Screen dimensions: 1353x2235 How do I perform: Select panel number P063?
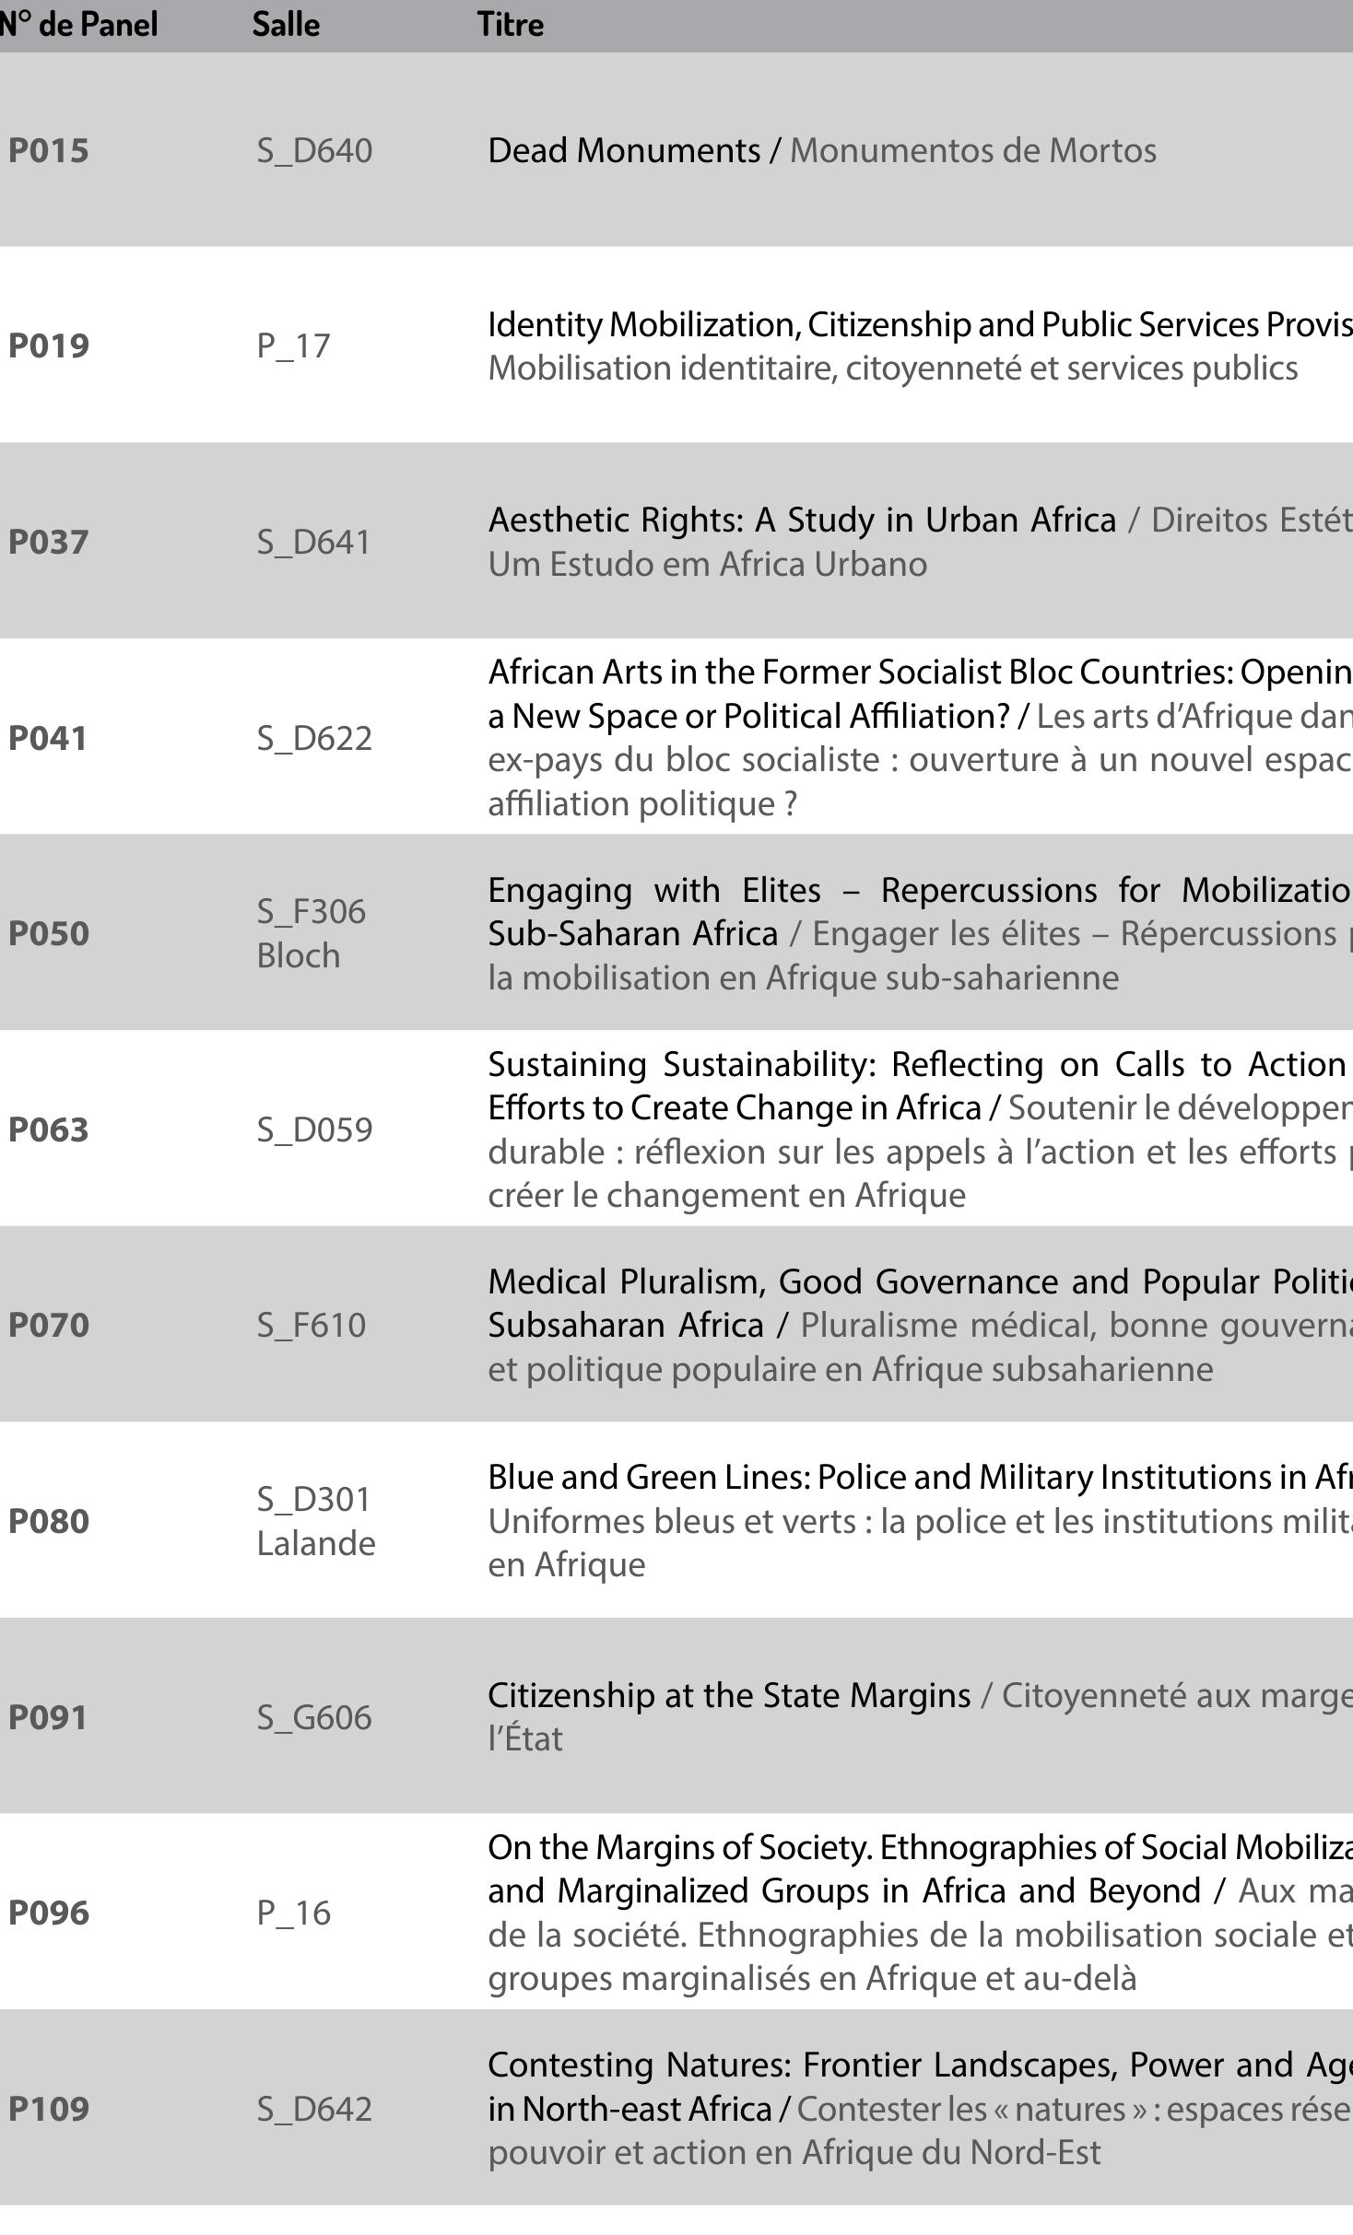49,1129
